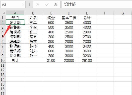Click base salary total cell 23000
The width and height of the screenshot is (132, 95).
click(69, 60)
